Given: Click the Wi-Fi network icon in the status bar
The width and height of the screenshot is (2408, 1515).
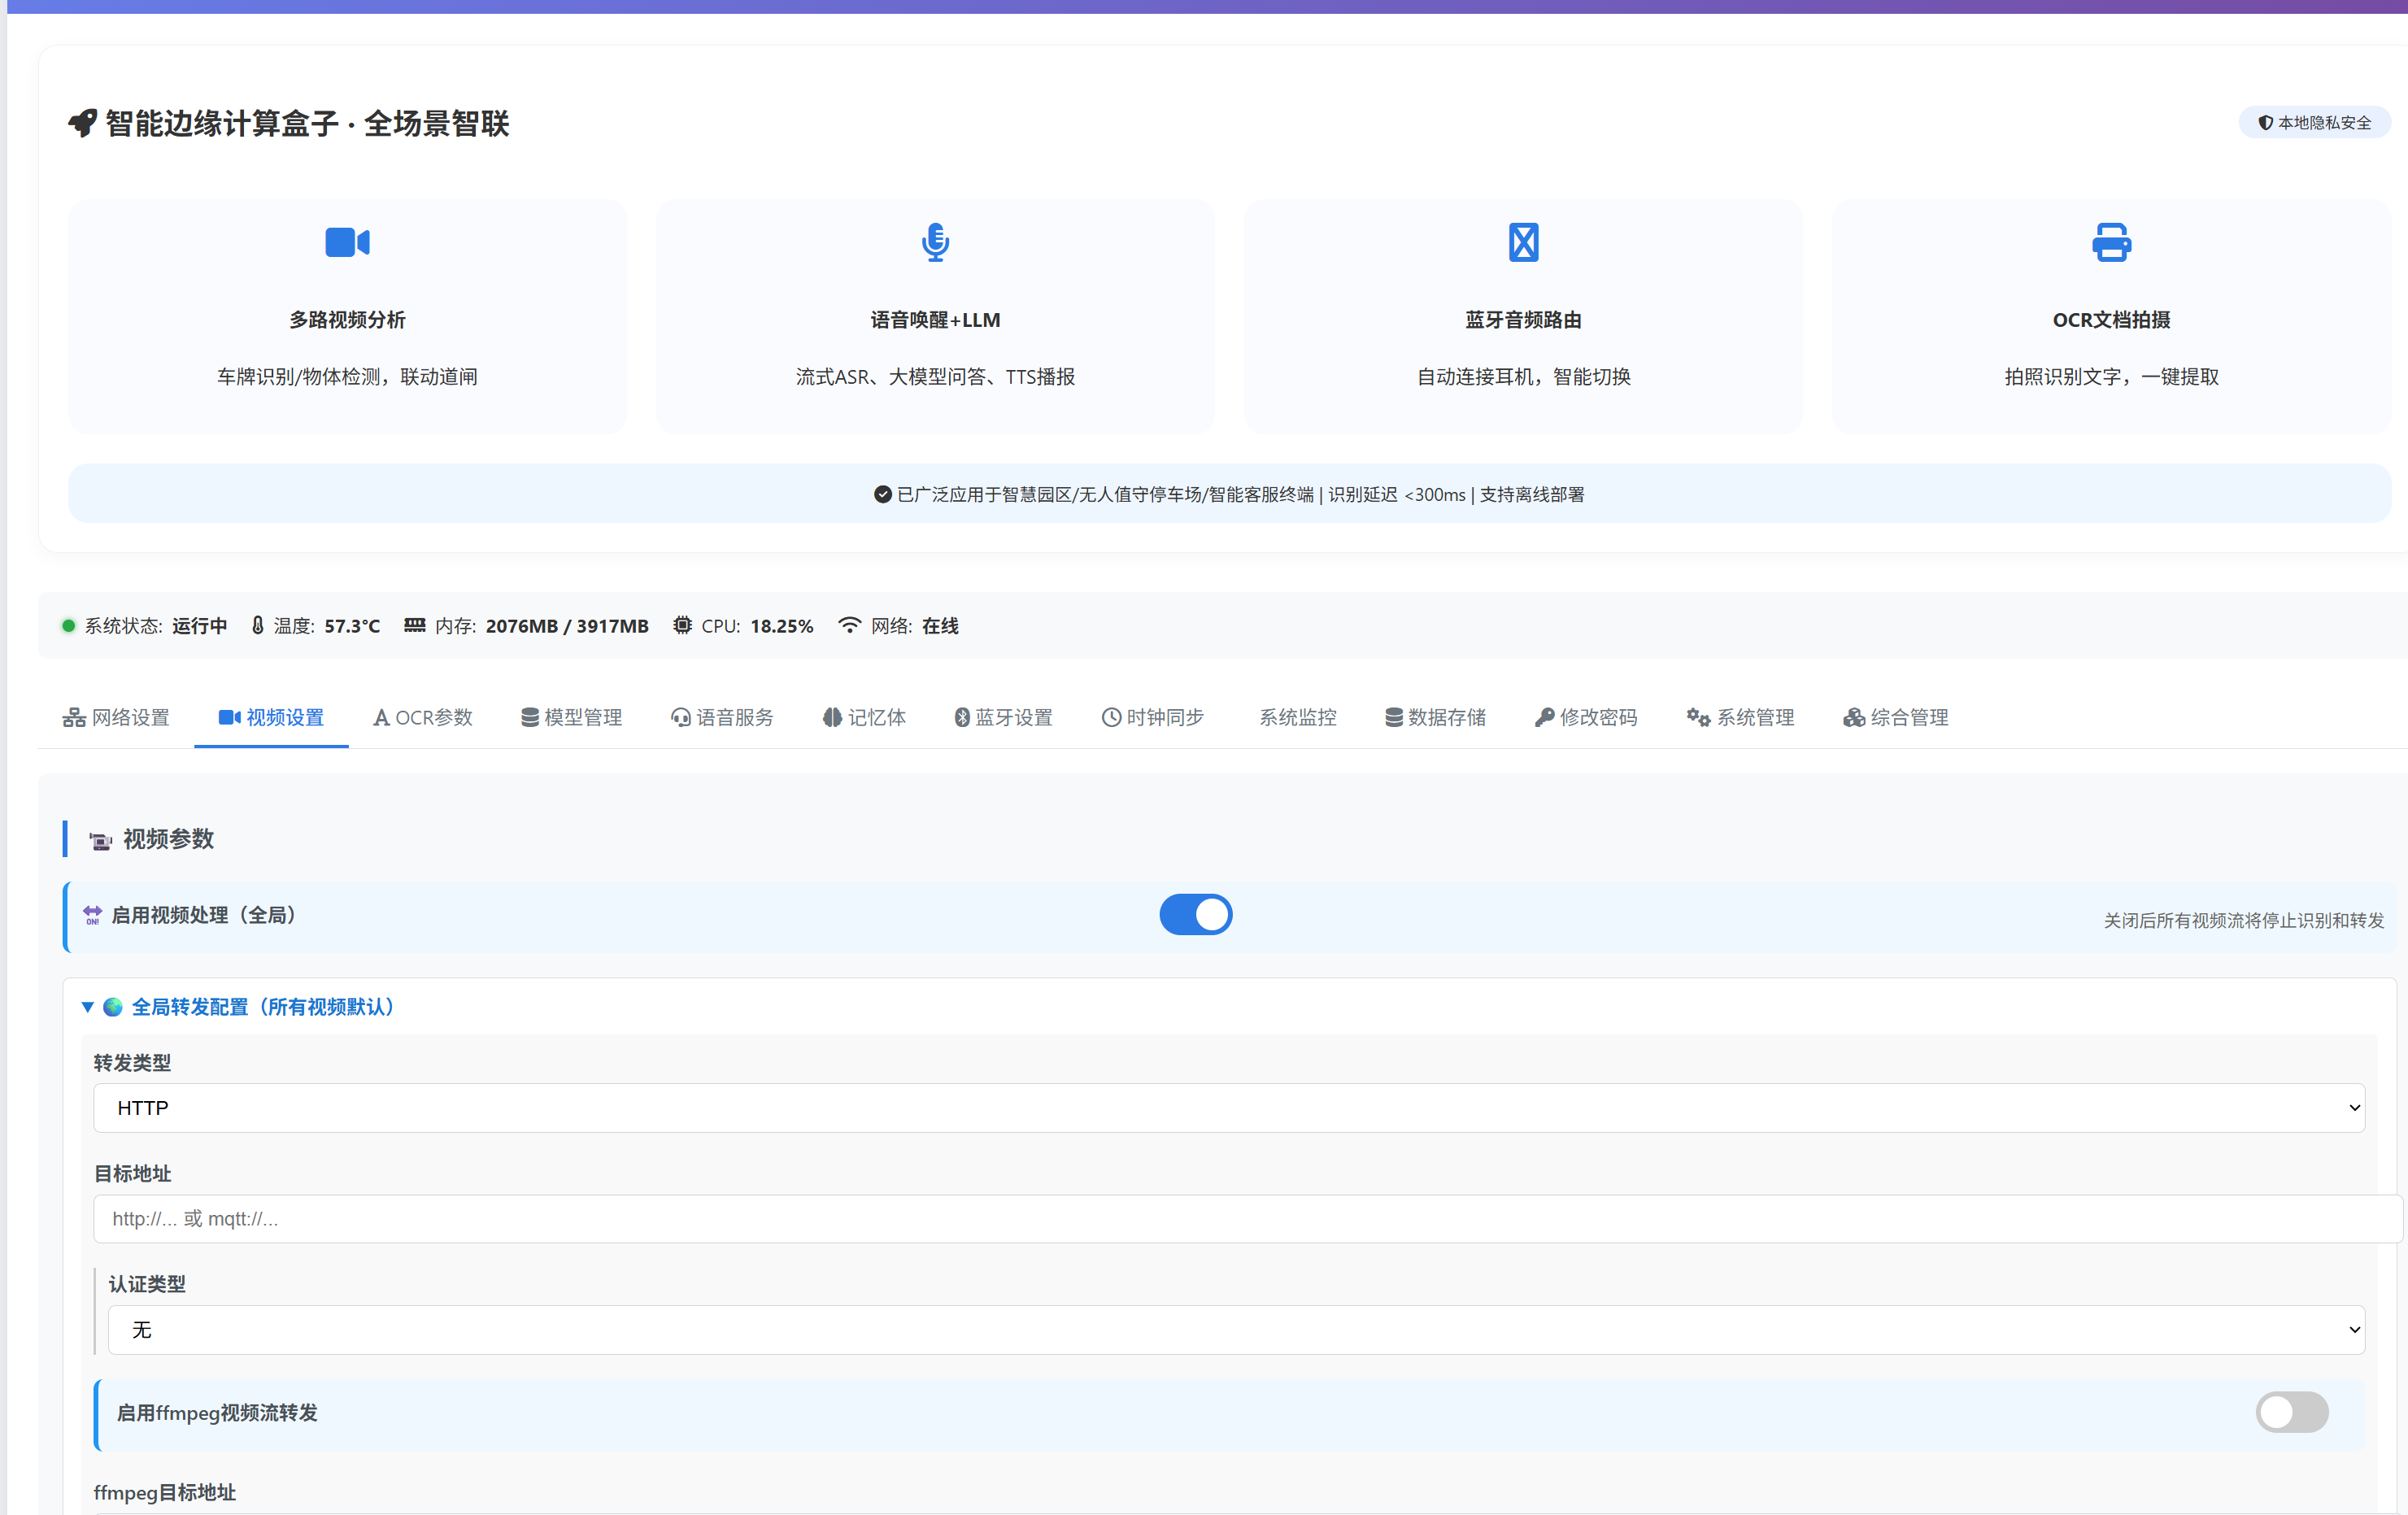Looking at the screenshot, I should (x=849, y=625).
